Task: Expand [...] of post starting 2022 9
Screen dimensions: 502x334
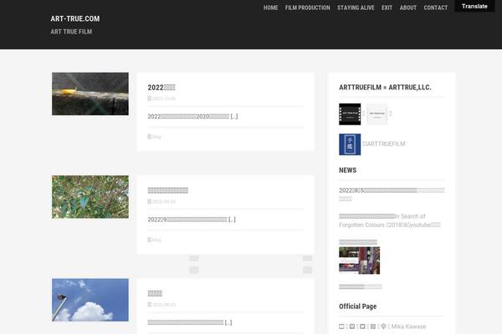Action: pyautogui.click(x=232, y=220)
